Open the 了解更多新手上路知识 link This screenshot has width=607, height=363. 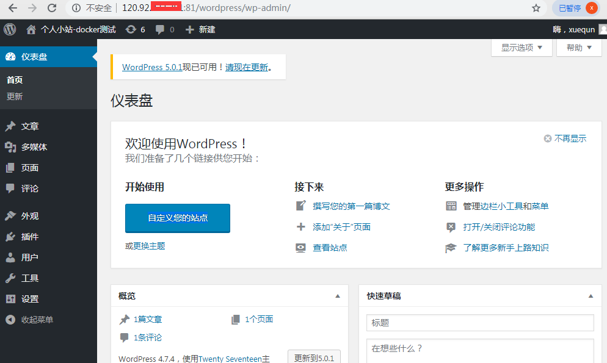tap(506, 248)
